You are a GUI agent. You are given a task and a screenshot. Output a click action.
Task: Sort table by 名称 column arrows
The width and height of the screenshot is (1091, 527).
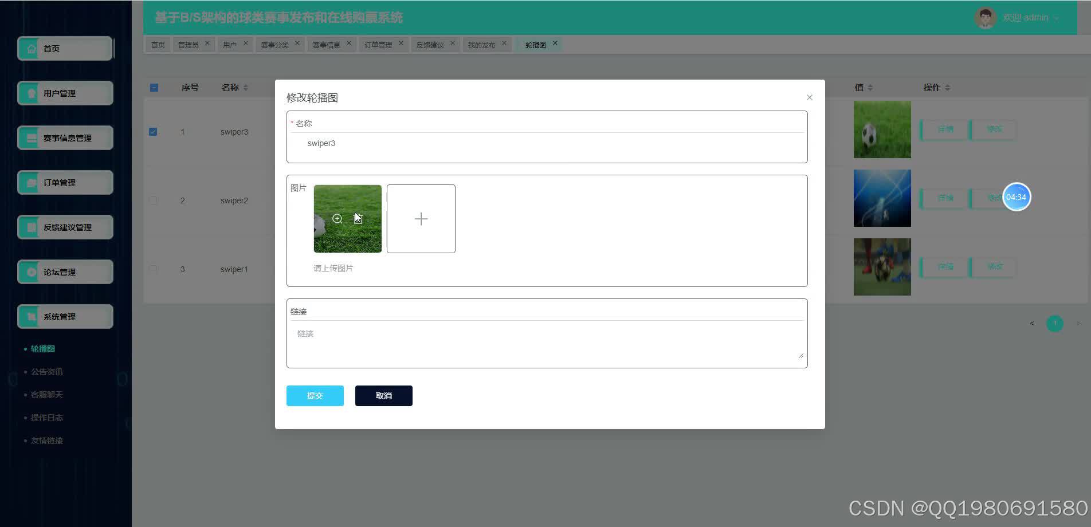(246, 87)
